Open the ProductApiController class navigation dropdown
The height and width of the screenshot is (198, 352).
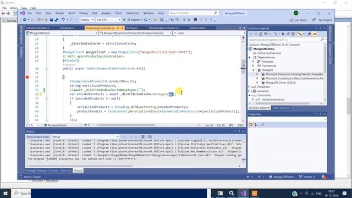[x=136, y=33]
